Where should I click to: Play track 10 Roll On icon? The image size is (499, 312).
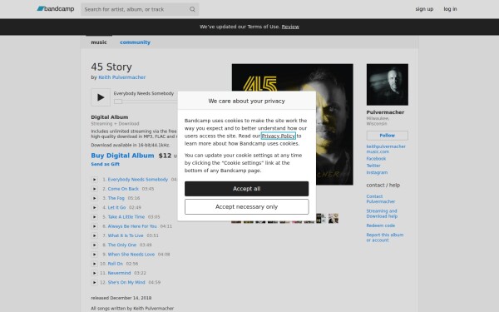94,264
